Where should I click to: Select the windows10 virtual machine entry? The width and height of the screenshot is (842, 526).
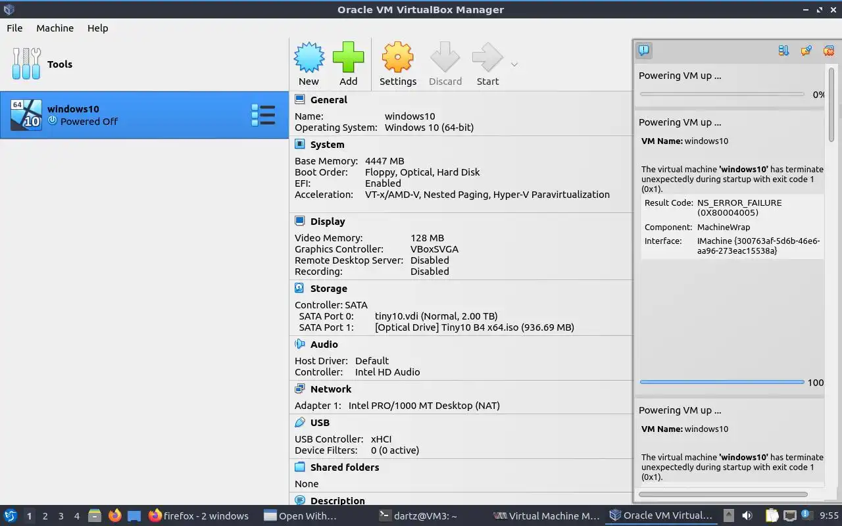pyautogui.click(x=144, y=115)
